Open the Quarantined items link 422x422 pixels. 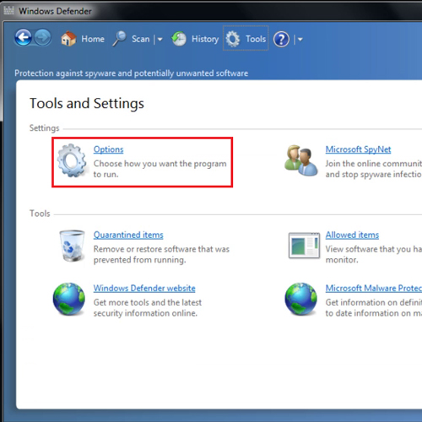click(128, 235)
